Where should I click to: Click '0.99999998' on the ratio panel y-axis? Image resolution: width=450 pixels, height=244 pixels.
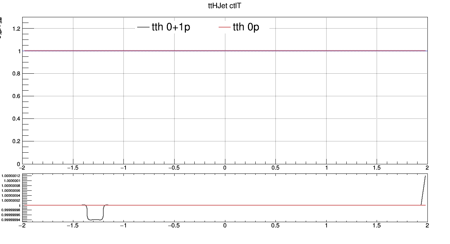click(x=11, y=210)
